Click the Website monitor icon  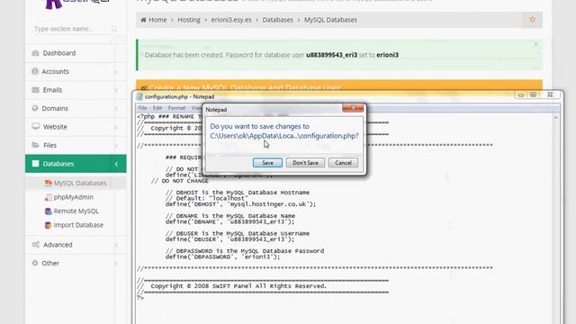36,127
